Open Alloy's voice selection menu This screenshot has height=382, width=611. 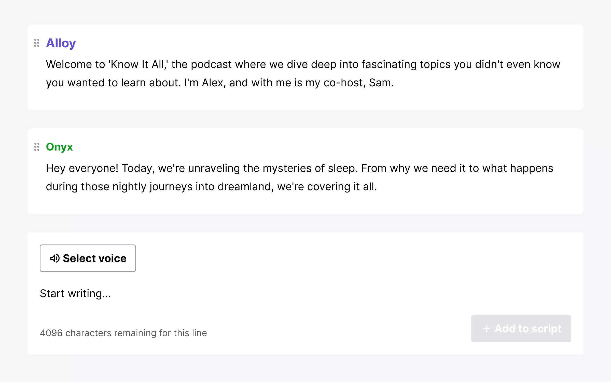(x=61, y=43)
